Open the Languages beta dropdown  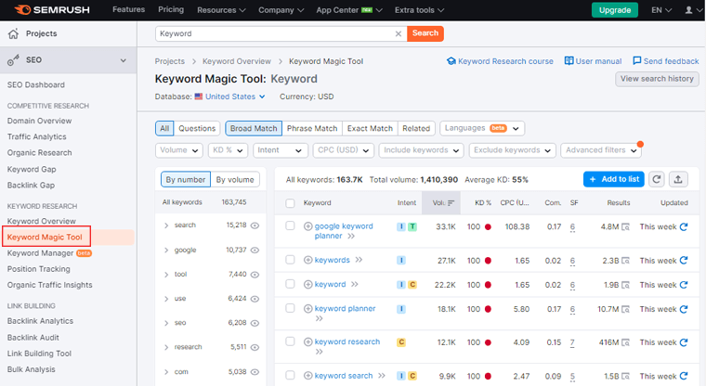[482, 128]
